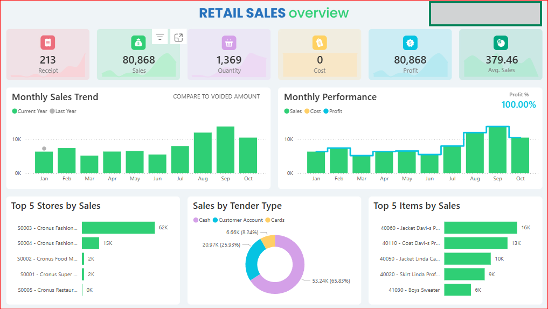Screen dimensions: 548x309
Task: Click the purple basket Quantity icon
Action: (229, 43)
